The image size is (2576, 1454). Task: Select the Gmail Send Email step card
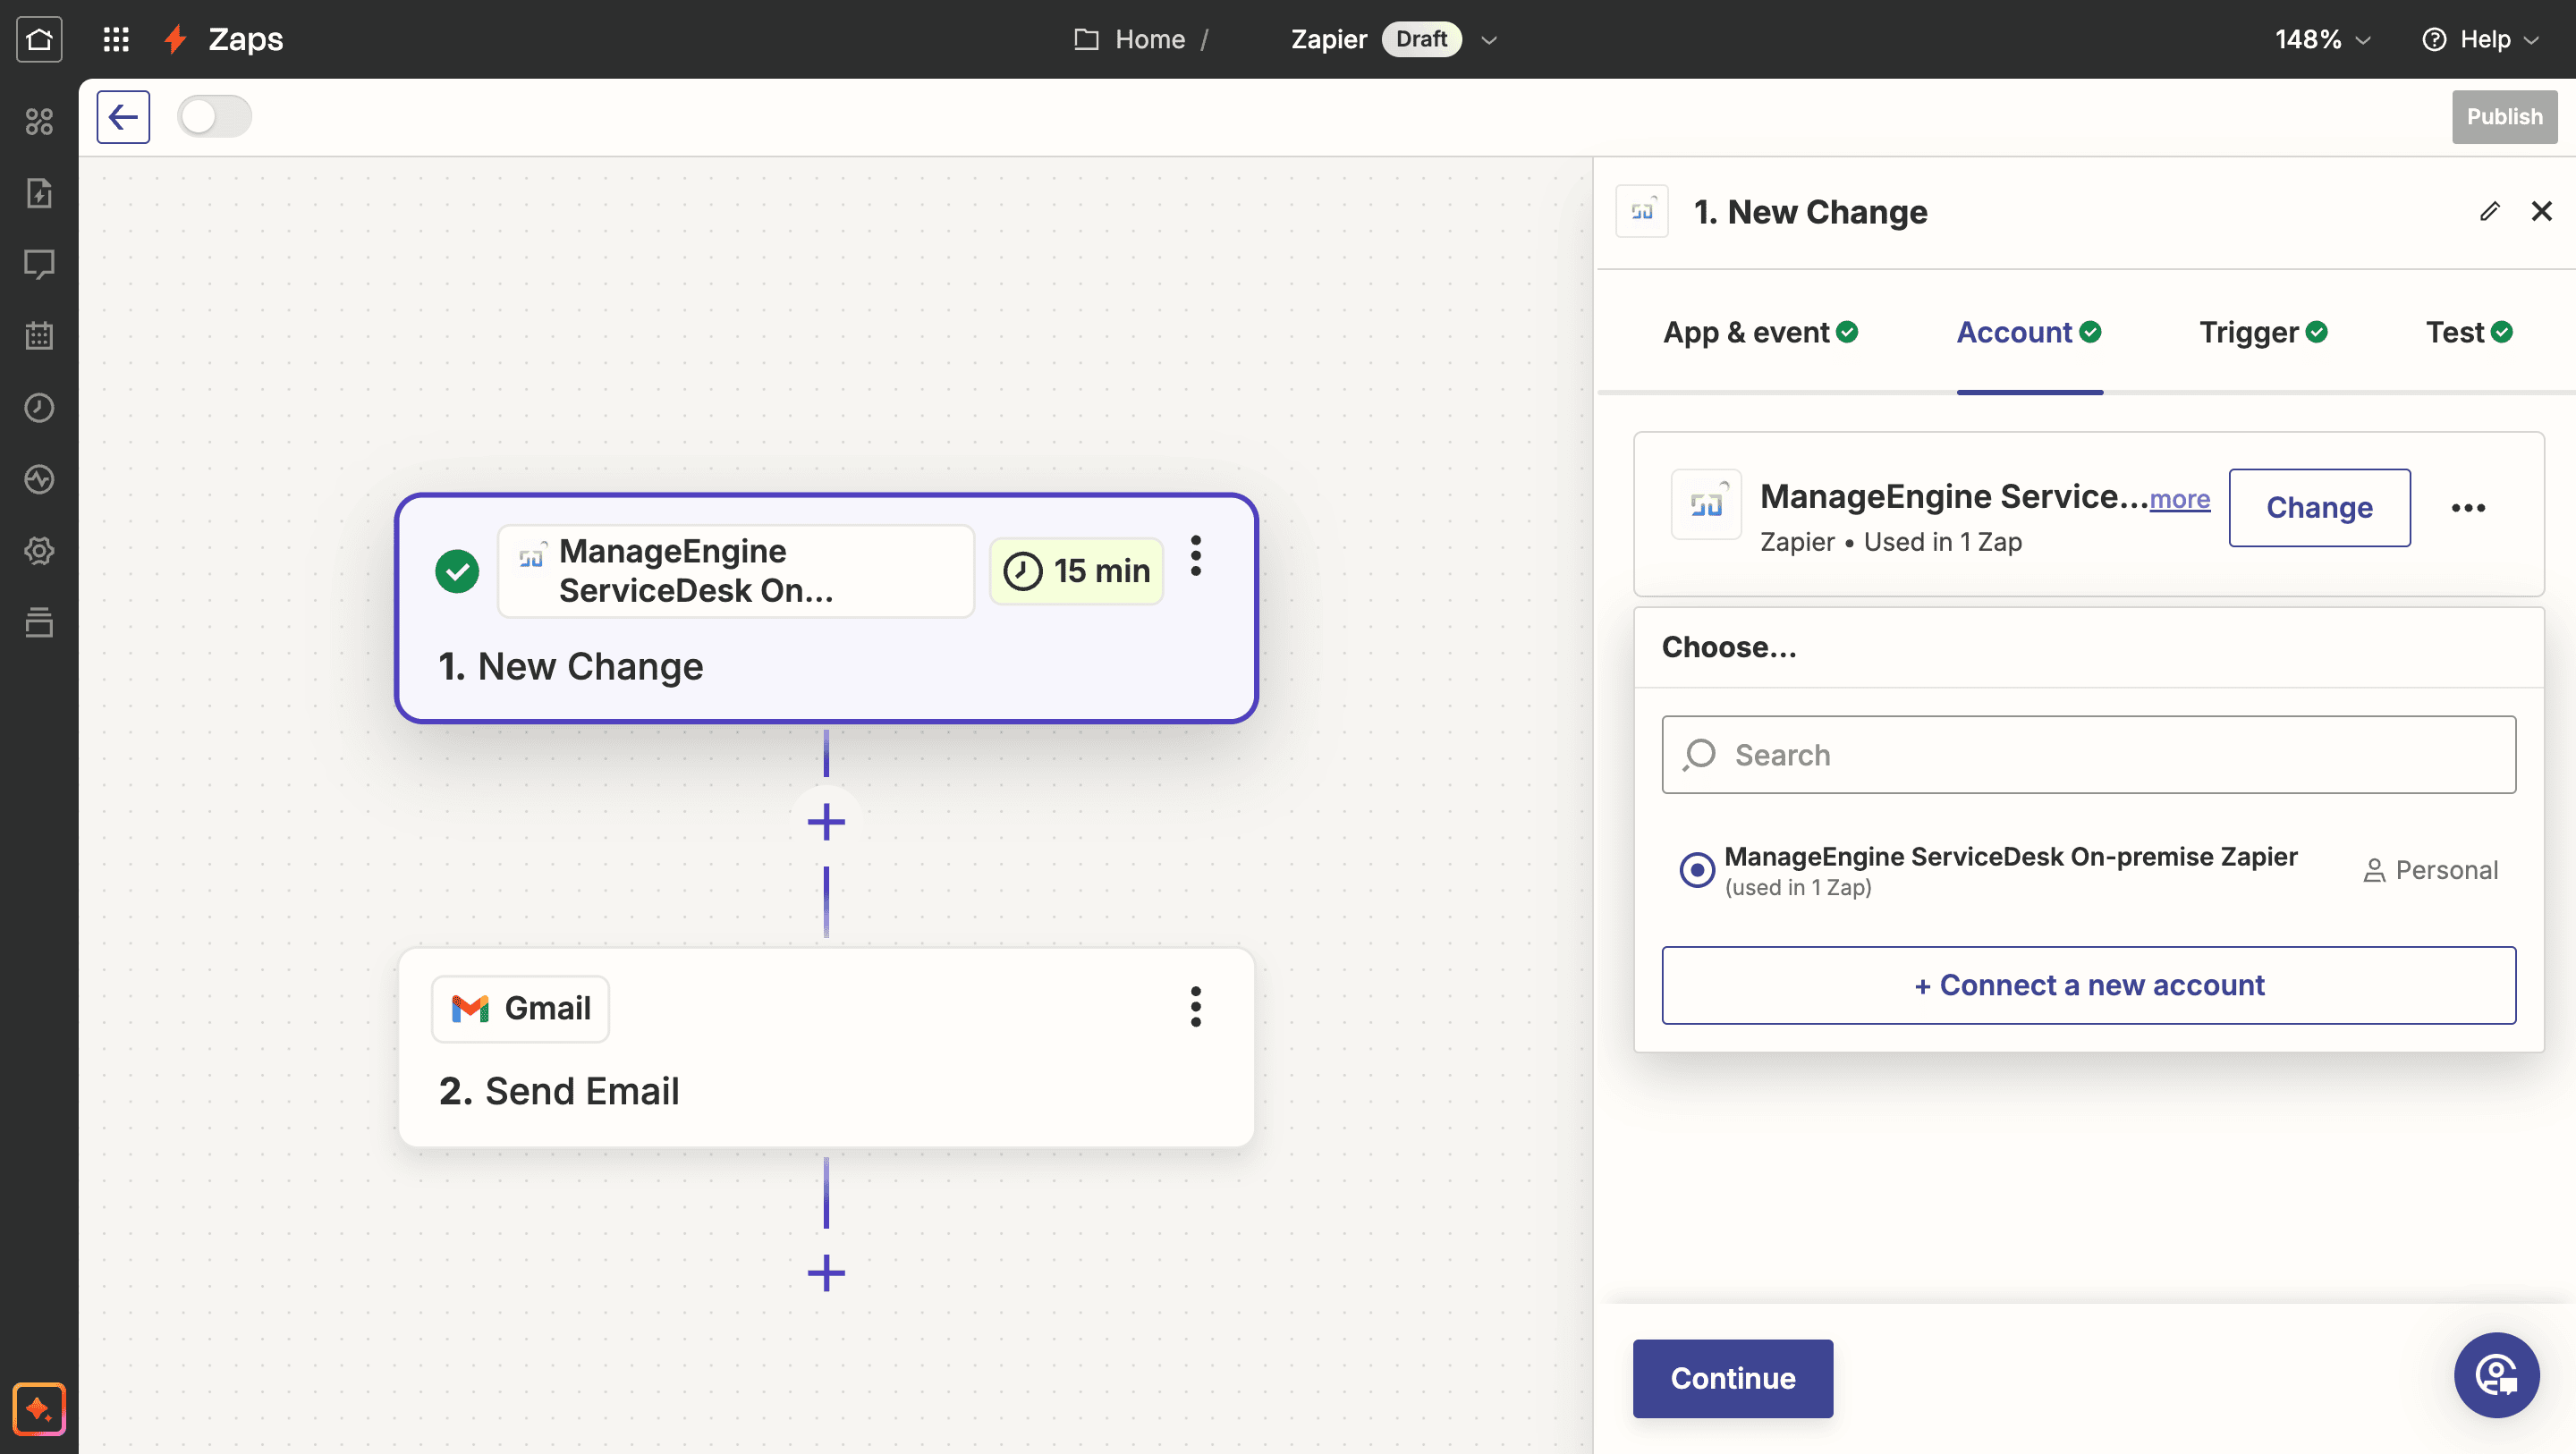tap(826, 1048)
